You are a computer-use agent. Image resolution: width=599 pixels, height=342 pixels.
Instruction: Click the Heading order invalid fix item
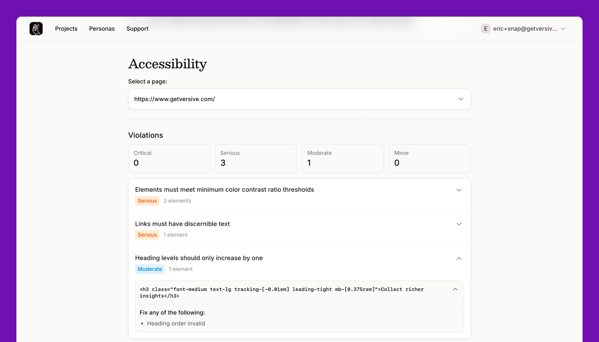176,323
